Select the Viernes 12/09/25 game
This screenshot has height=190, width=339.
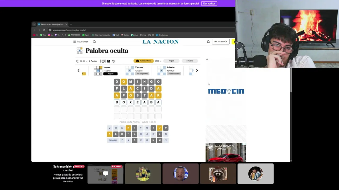tap(137, 70)
